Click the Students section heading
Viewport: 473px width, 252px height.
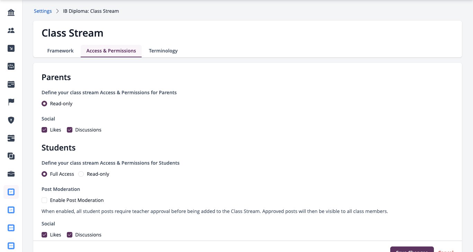point(59,148)
